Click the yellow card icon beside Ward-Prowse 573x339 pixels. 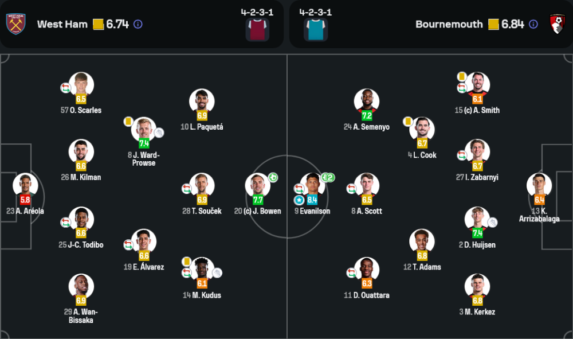pos(128,121)
